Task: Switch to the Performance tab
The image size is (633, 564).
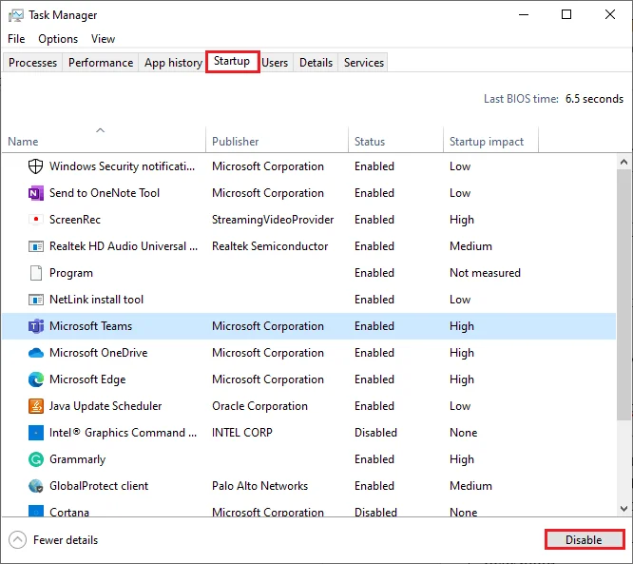Action: 101,63
